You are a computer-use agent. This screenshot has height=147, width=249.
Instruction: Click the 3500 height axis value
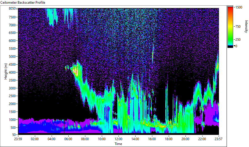[x=12, y=80]
